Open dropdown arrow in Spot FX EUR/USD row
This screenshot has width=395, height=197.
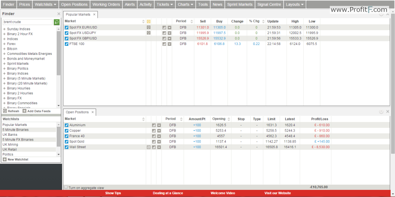(x=169, y=28)
